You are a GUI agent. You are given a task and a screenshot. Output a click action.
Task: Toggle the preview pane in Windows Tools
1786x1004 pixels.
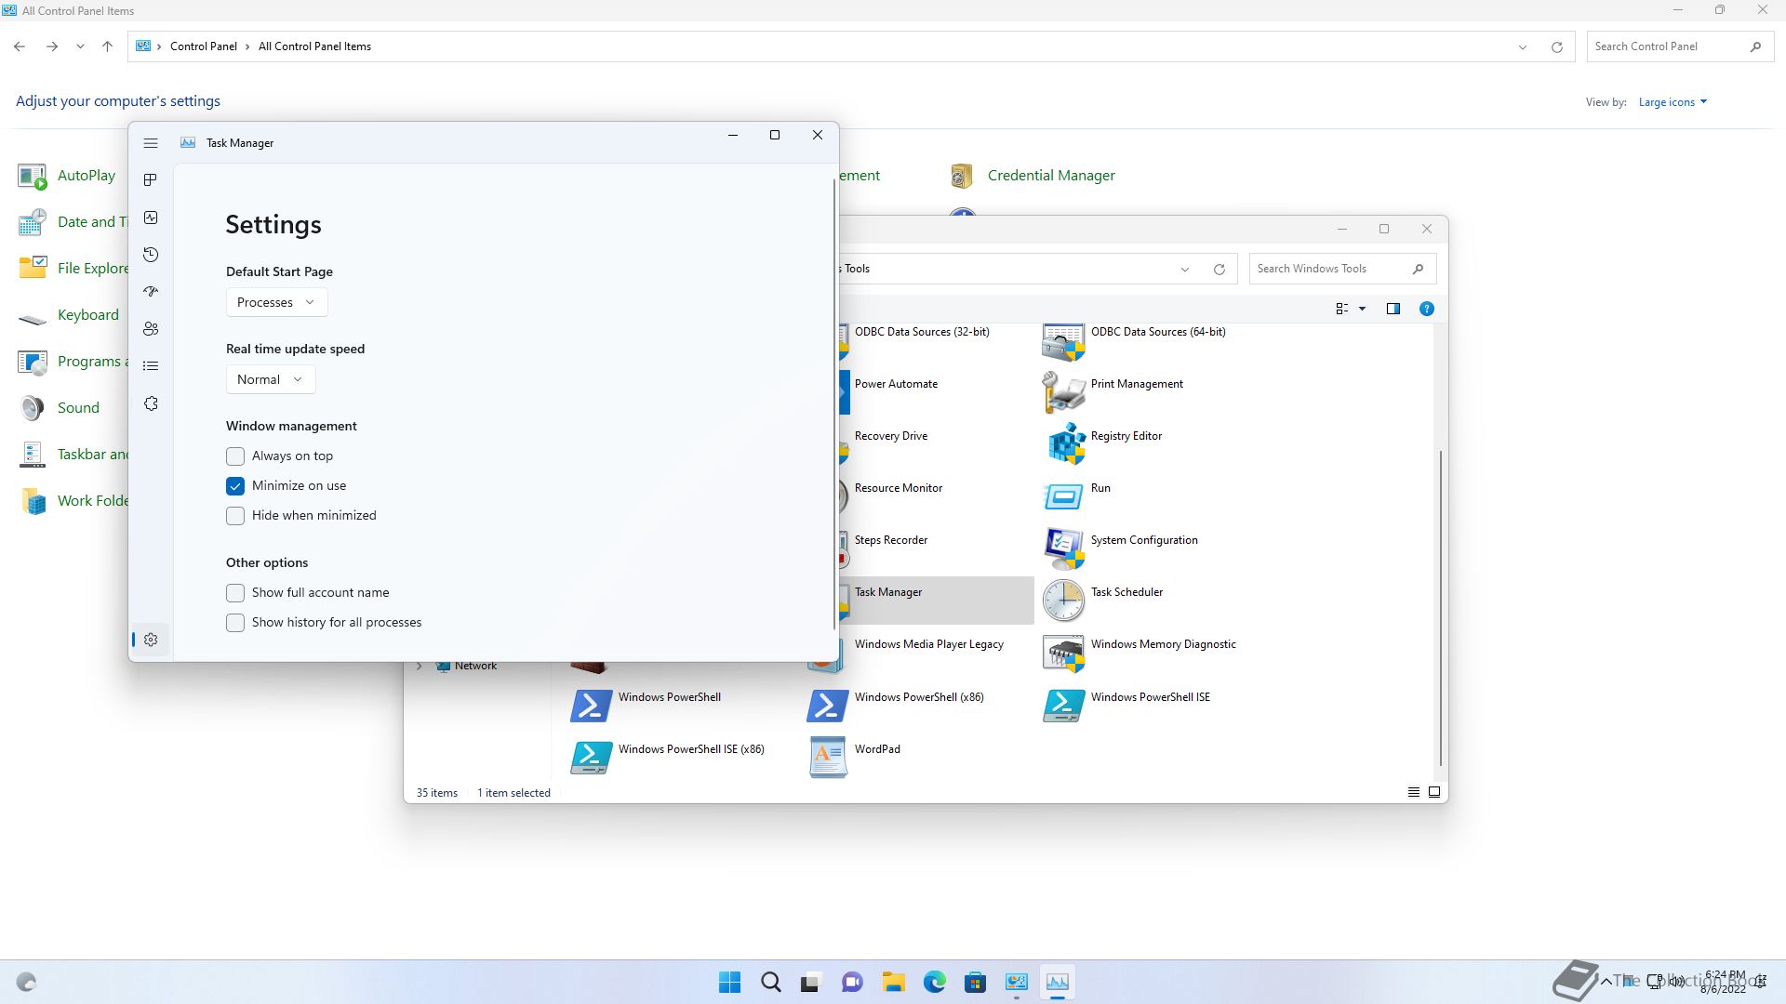click(1393, 309)
